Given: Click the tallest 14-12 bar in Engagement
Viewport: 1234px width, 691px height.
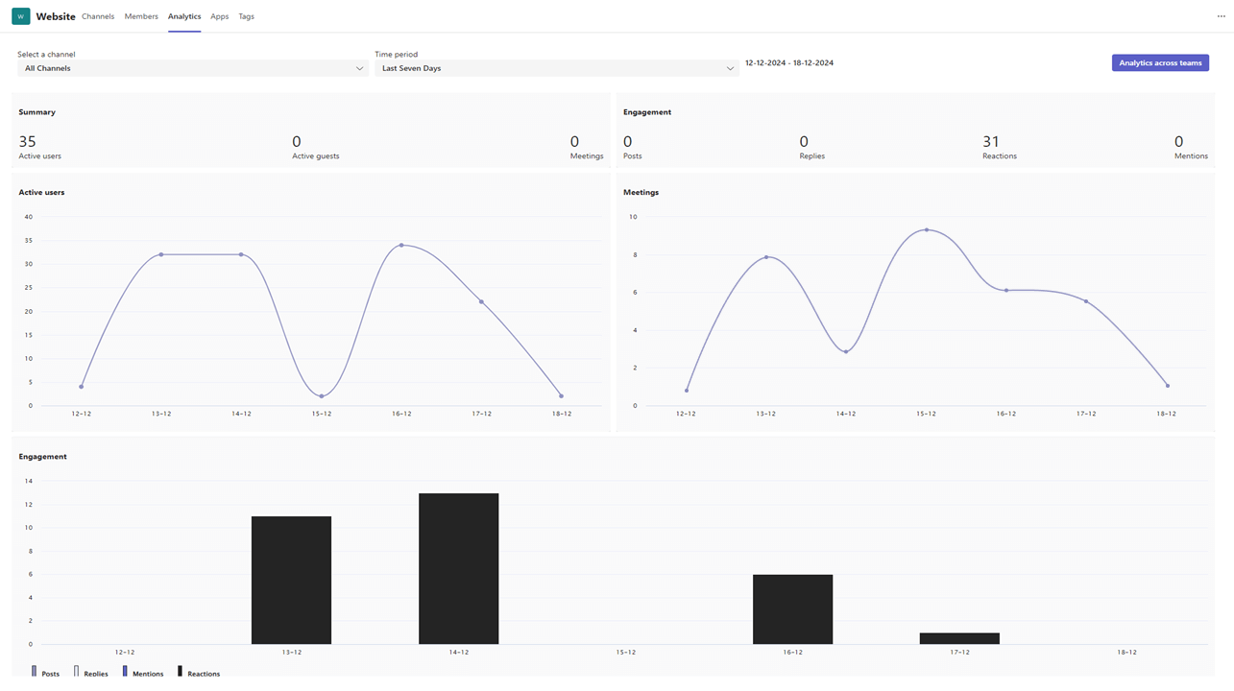Looking at the screenshot, I should click(x=458, y=568).
